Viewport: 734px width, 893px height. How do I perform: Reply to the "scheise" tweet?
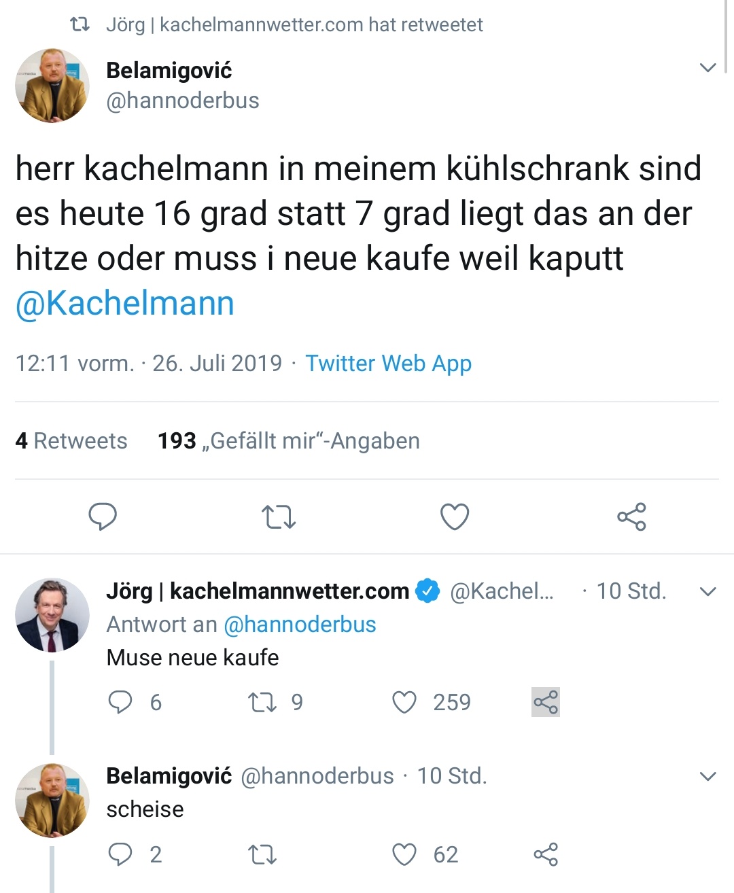pos(120,854)
